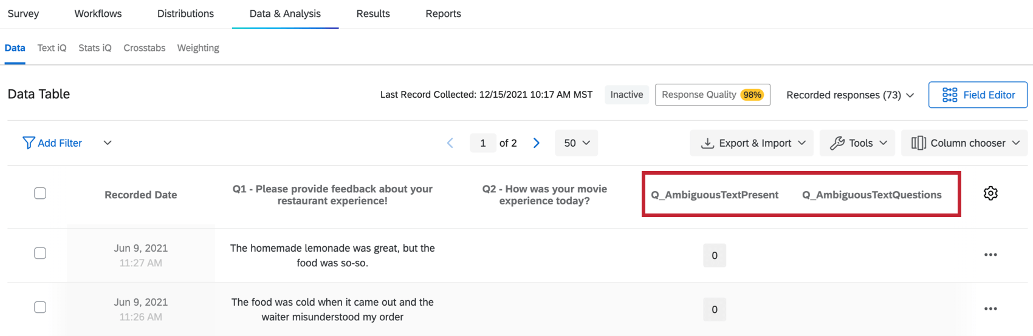Click the page number input field
The width and height of the screenshot is (1033, 336).
point(483,143)
